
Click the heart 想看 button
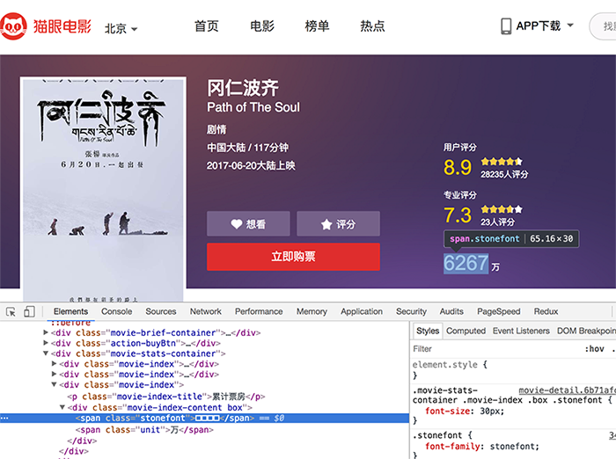[248, 224]
